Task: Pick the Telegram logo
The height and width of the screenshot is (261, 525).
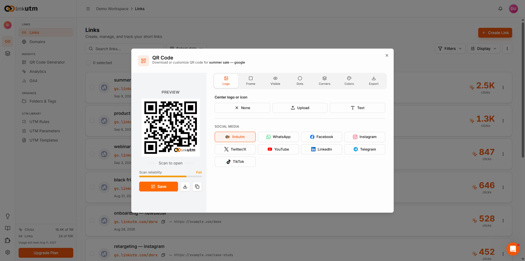Action: coord(365,149)
